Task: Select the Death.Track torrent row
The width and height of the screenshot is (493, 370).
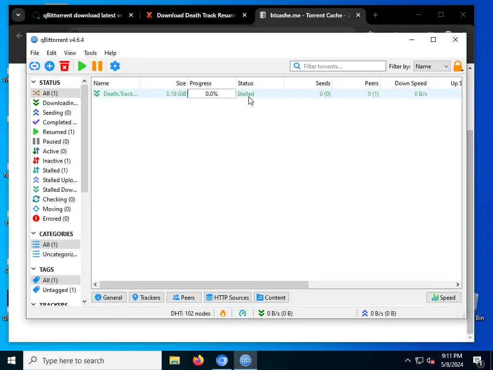Action: [x=277, y=94]
